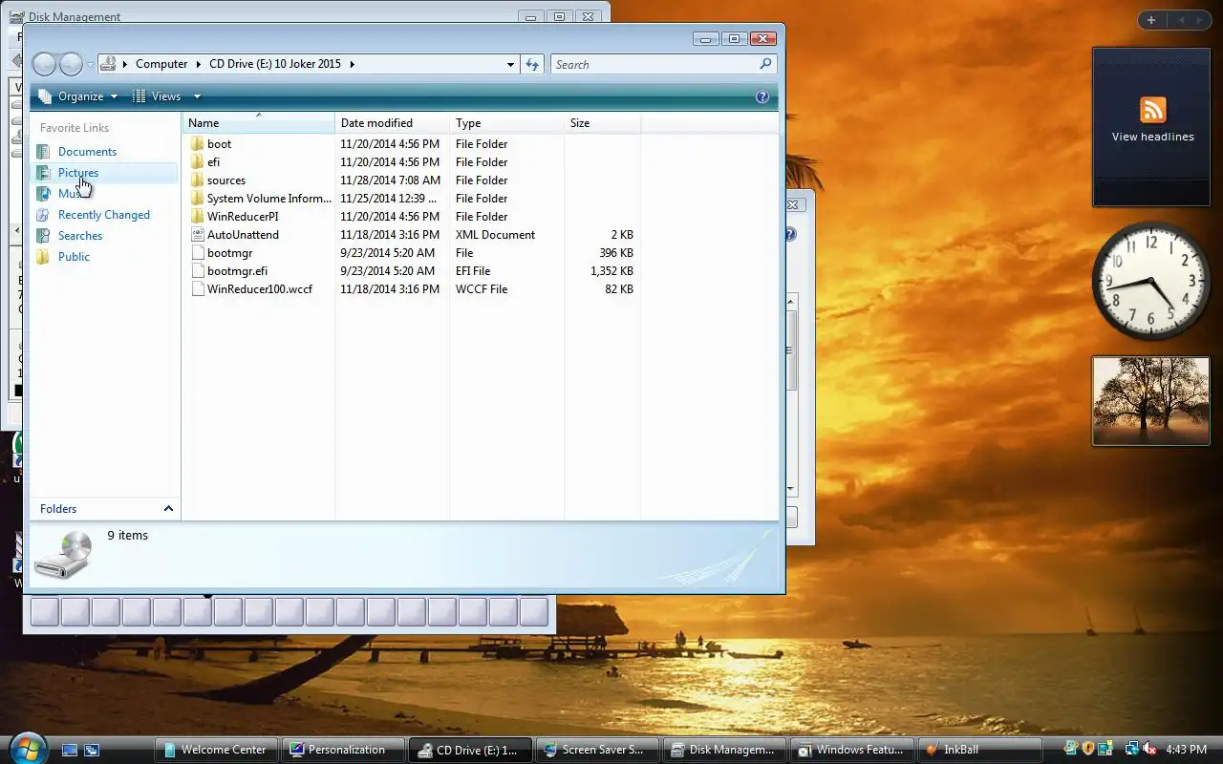1223x764 pixels.
Task: Click Computer in the address breadcrumb
Action: [x=161, y=64]
